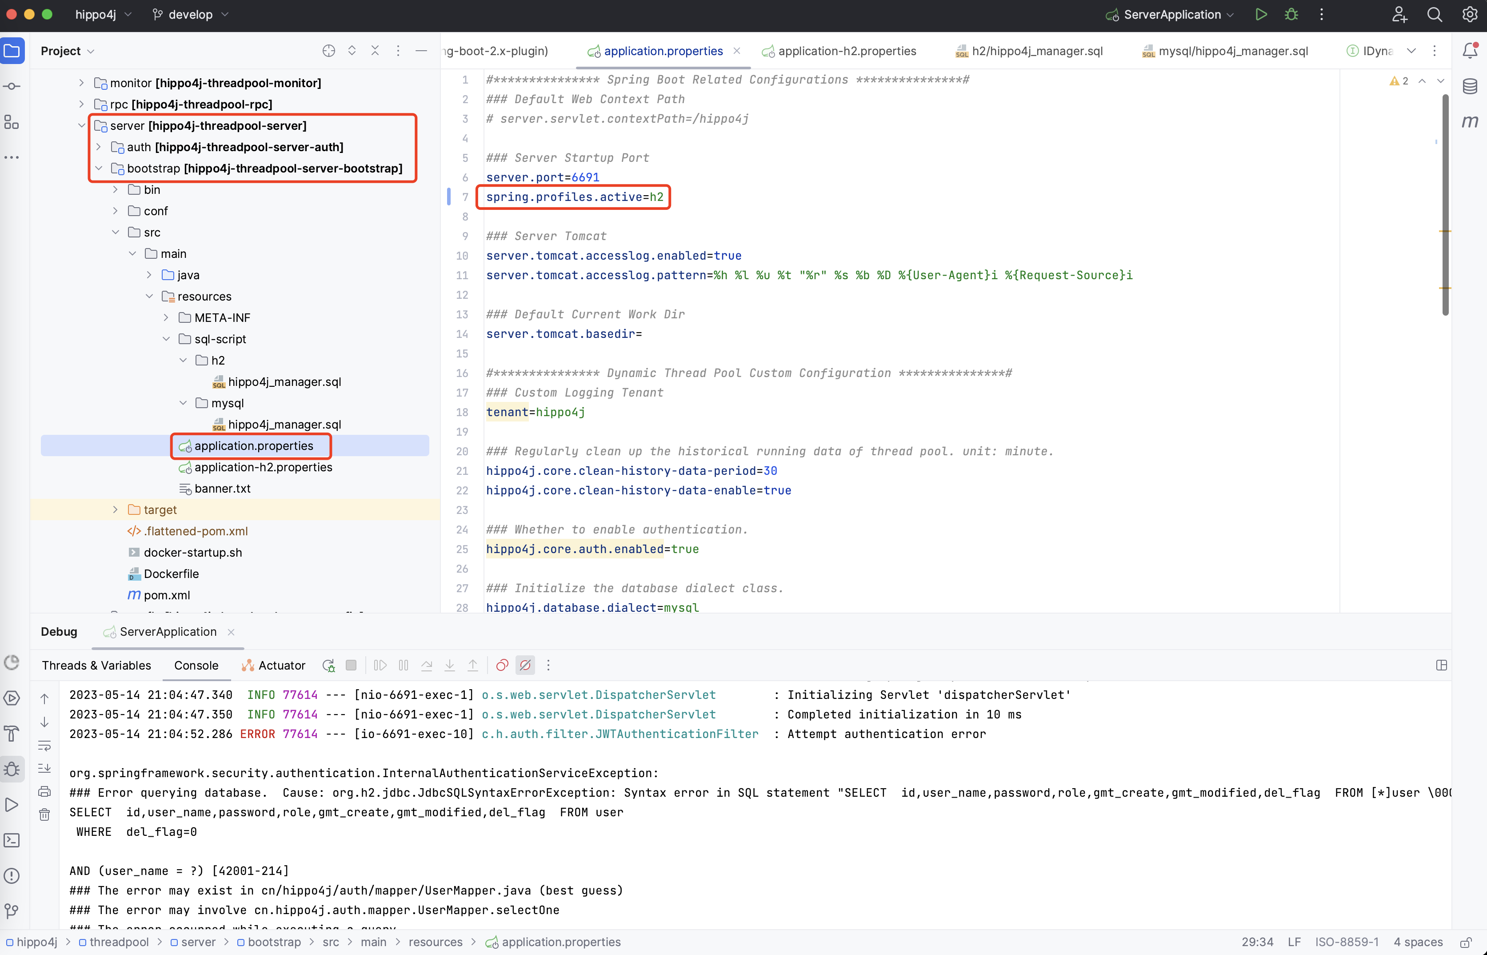Switch to the application-h2.properties tab
Viewport: 1487px width, 955px height.
(847, 51)
